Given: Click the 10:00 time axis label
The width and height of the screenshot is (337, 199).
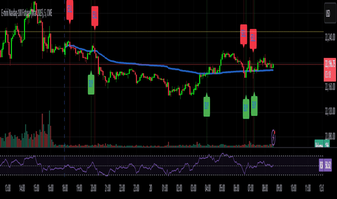Looking at the screenshot, I should point(293,188).
